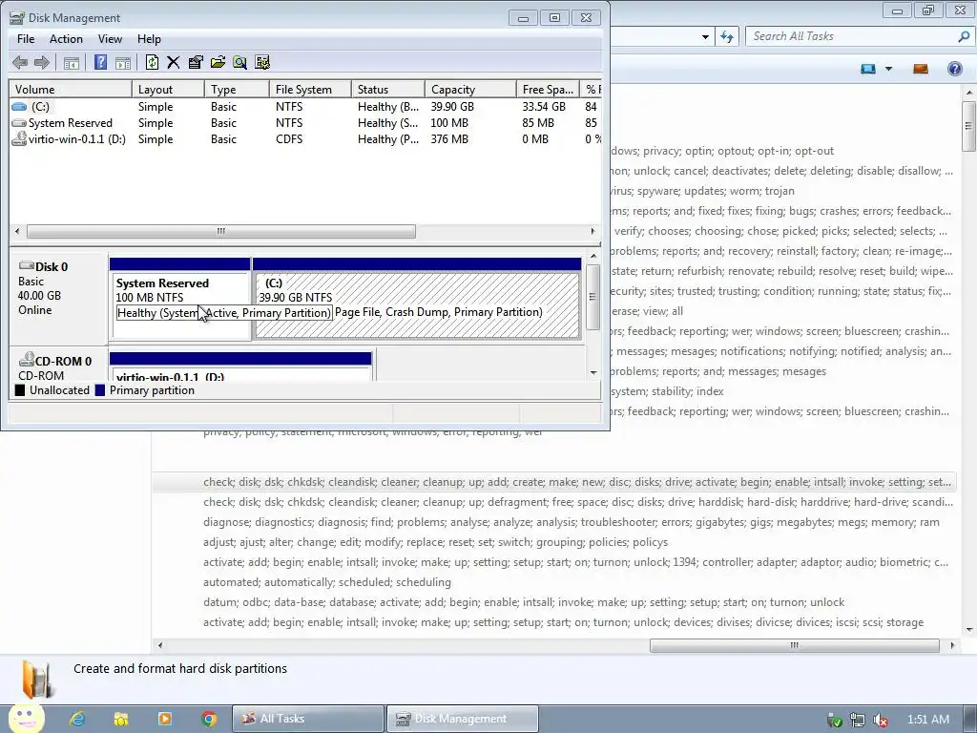Open Help with the blue question mark icon
The width and height of the screenshot is (977, 733).
pos(100,62)
